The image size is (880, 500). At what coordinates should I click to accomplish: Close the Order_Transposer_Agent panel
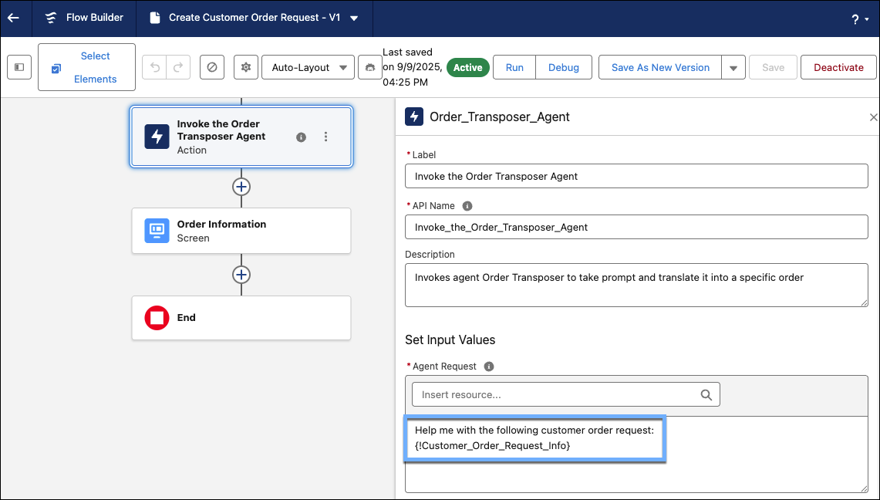[x=873, y=117]
